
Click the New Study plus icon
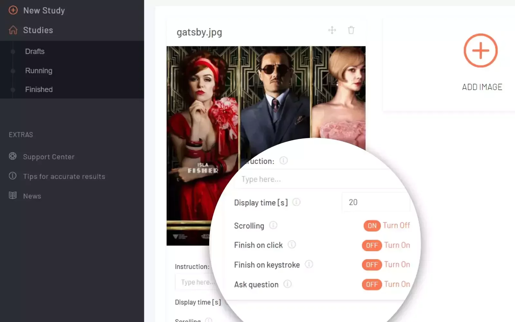[13, 10]
